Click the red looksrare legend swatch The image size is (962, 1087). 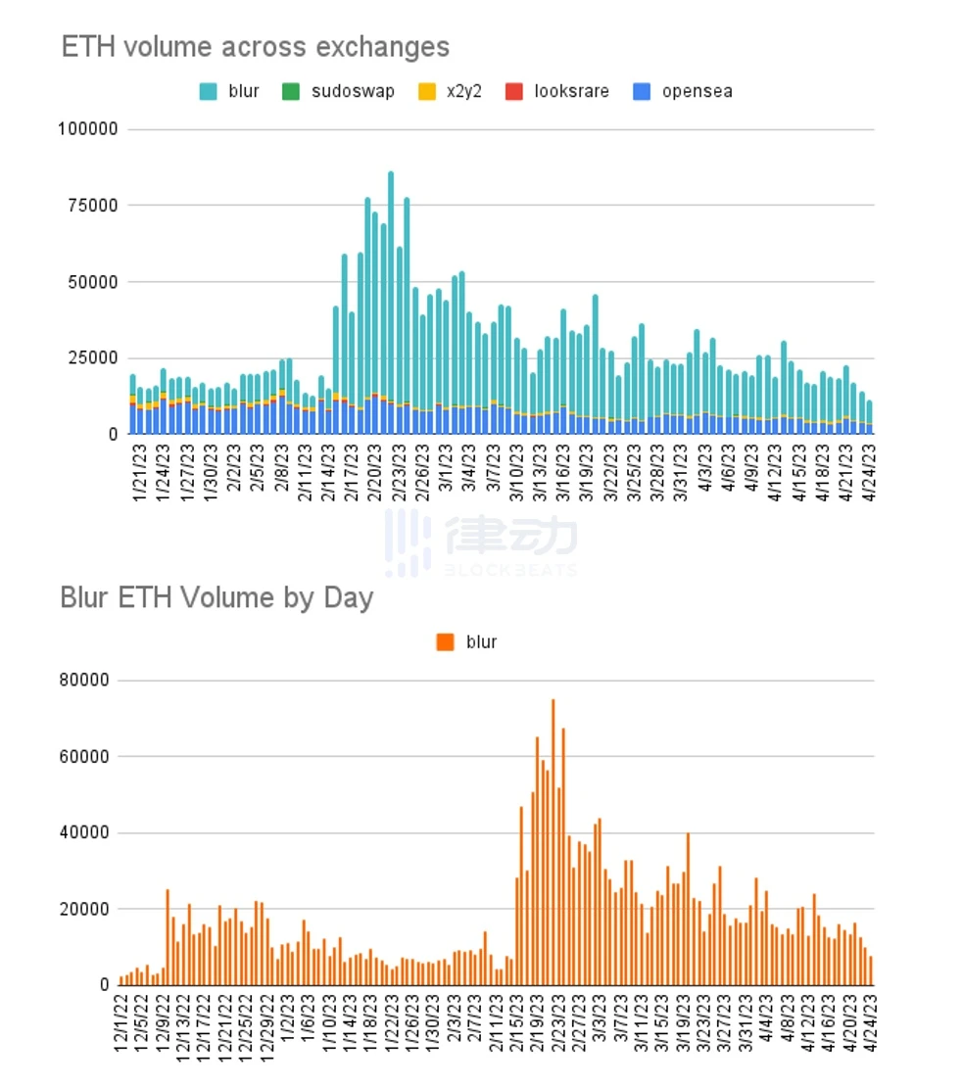coord(514,91)
